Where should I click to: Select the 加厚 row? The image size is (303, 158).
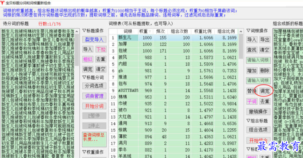[x=174, y=44]
